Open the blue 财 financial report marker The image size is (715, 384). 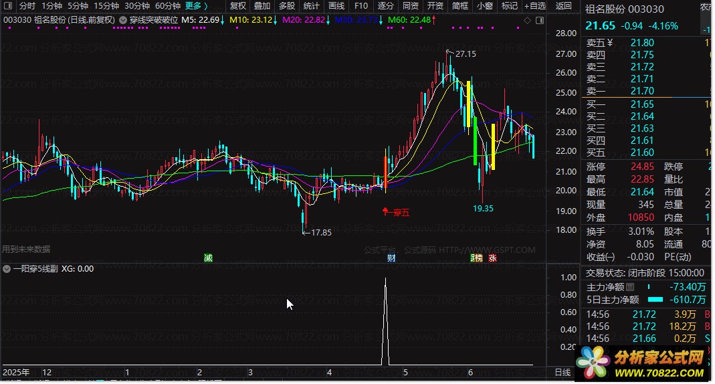pyautogui.click(x=391, y=258)
